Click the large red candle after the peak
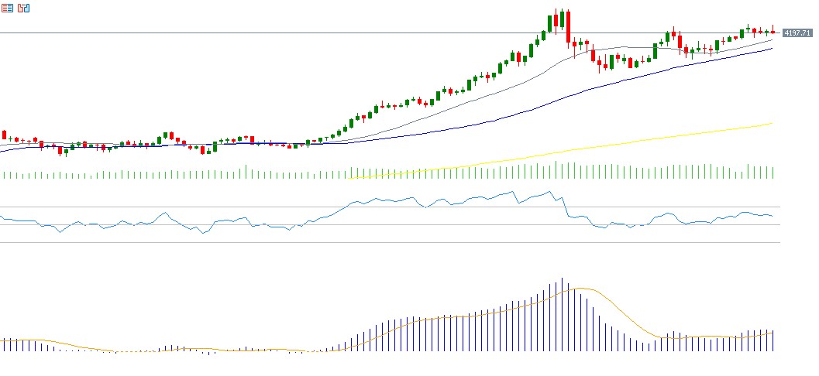The width and height of the screenshot is (819, 376). coord(568,28)
